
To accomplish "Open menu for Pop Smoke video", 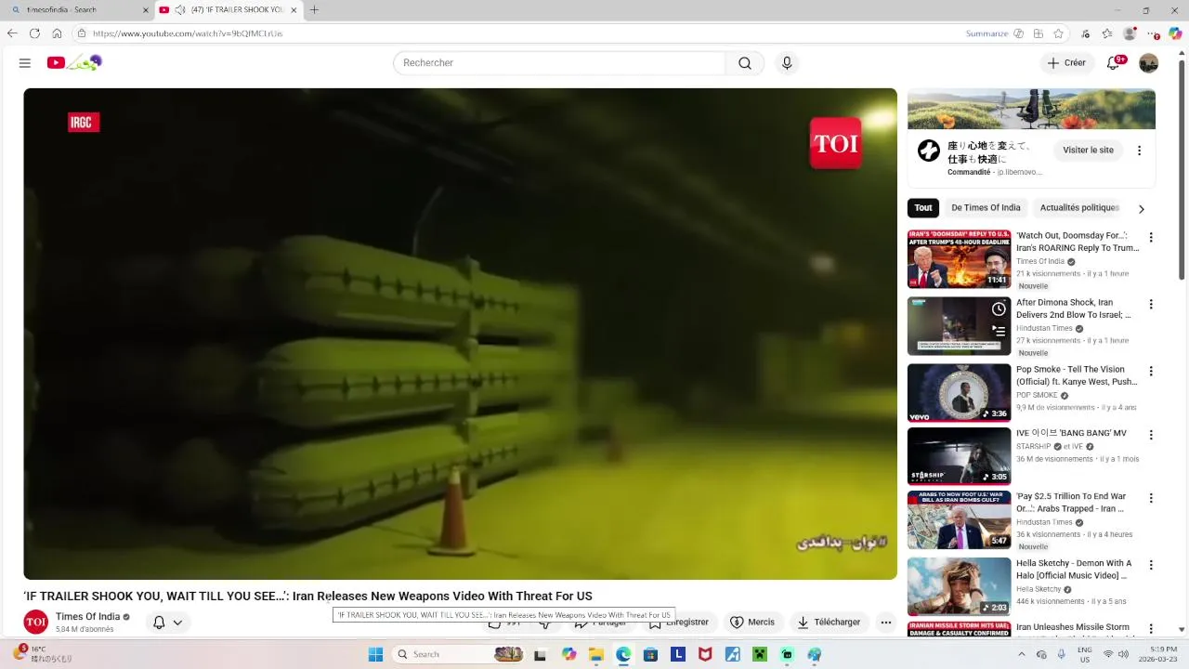I will click(1151, 372).
